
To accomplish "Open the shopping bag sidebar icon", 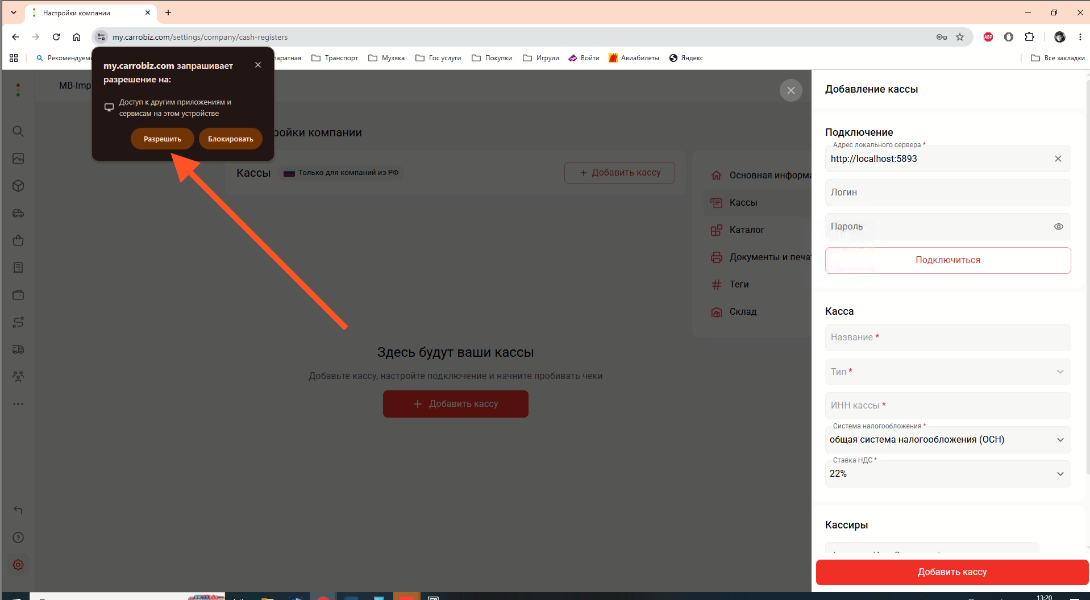I will point(18,240).
